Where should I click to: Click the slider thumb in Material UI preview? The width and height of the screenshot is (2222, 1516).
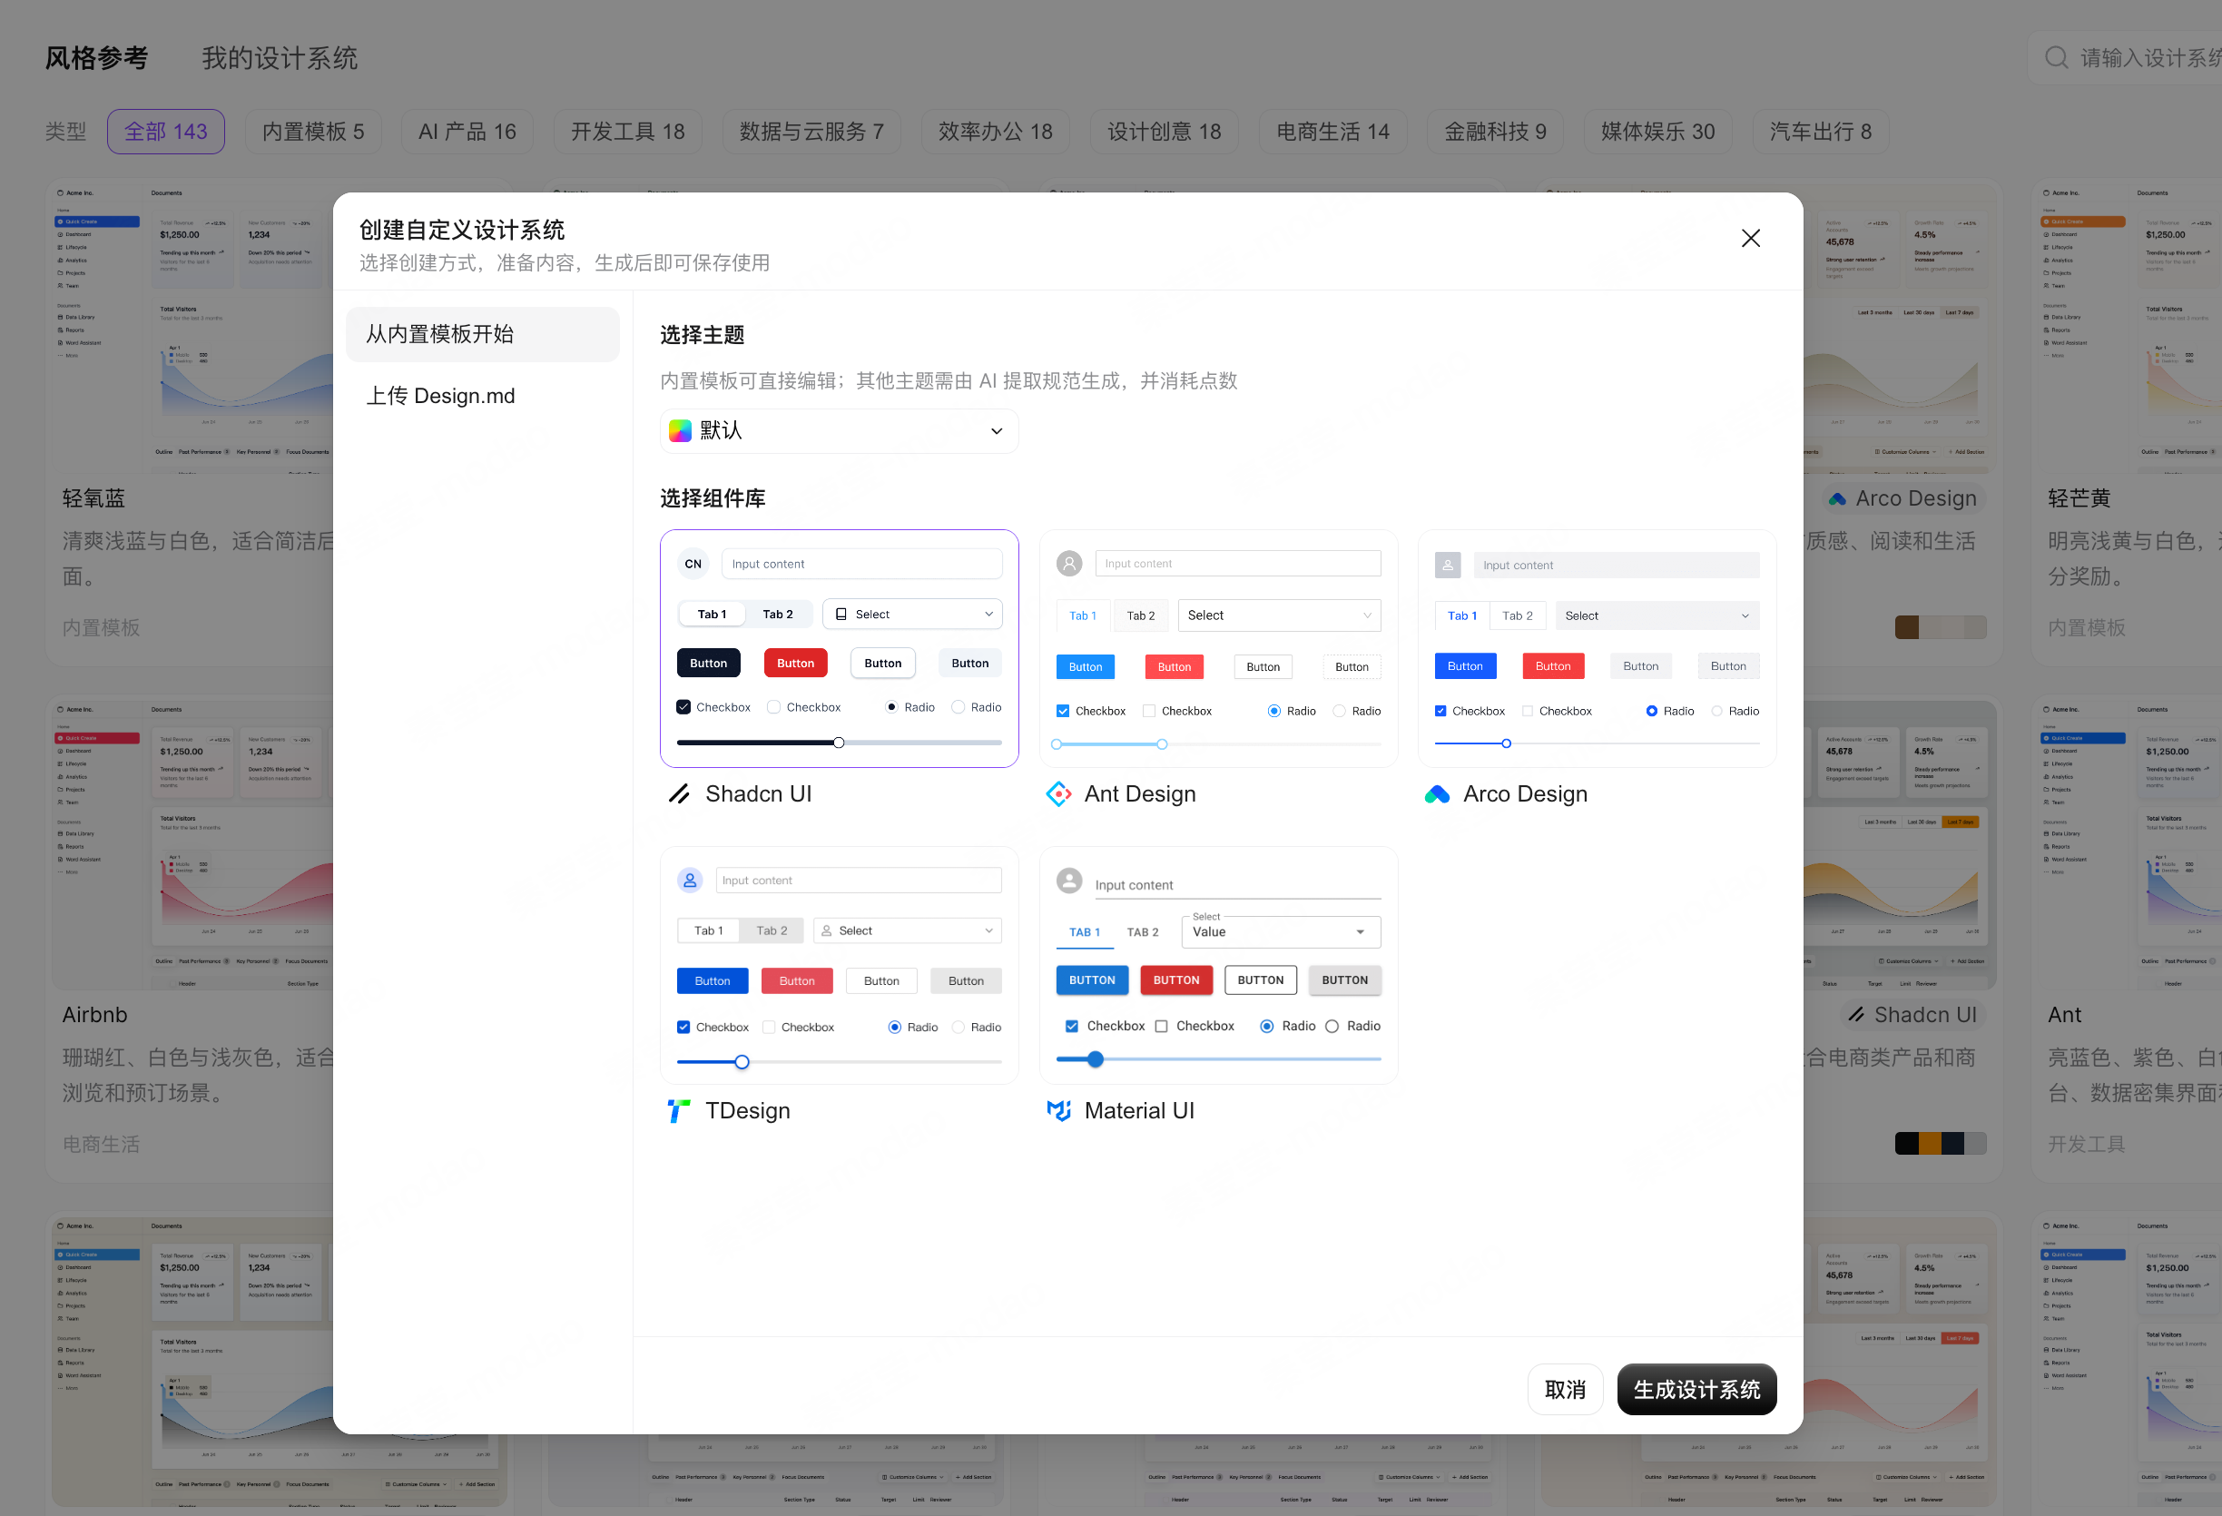click(1096, 1058)
